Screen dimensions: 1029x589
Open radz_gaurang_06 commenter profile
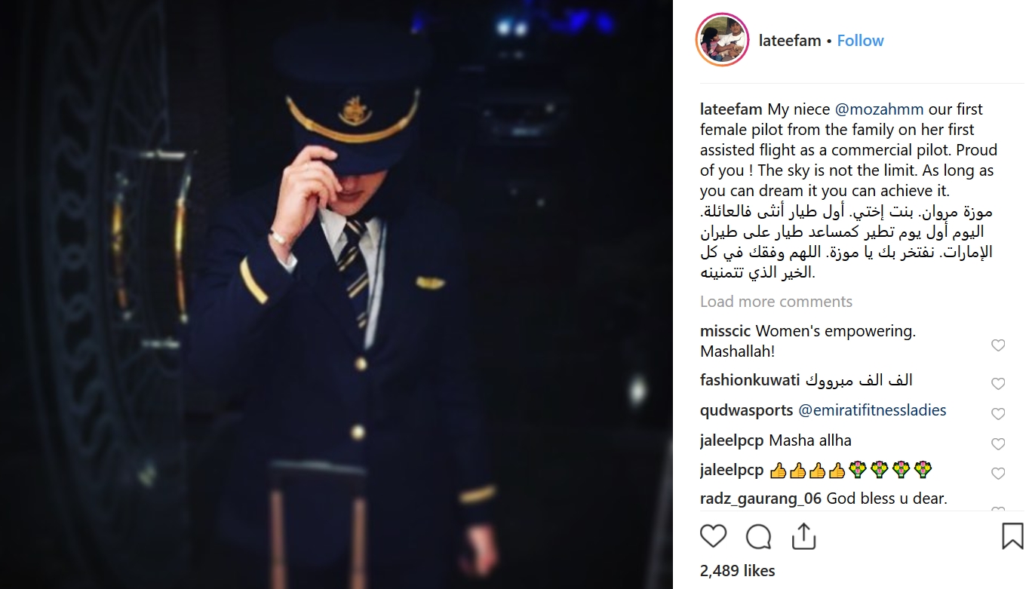click(x=761, y=499)
